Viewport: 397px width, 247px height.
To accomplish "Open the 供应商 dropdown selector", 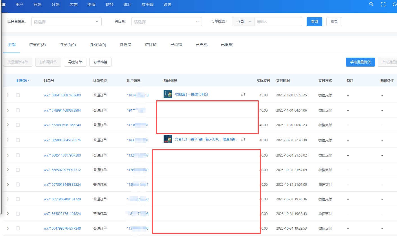I will (x=166, y=22).
